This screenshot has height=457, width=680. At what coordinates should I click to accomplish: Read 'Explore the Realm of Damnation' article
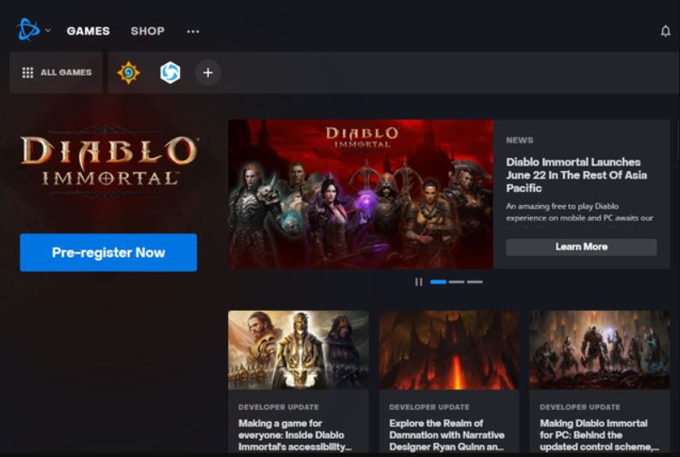[447, 435]
